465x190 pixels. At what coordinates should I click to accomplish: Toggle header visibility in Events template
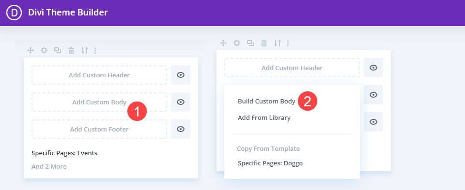point(181,75)
